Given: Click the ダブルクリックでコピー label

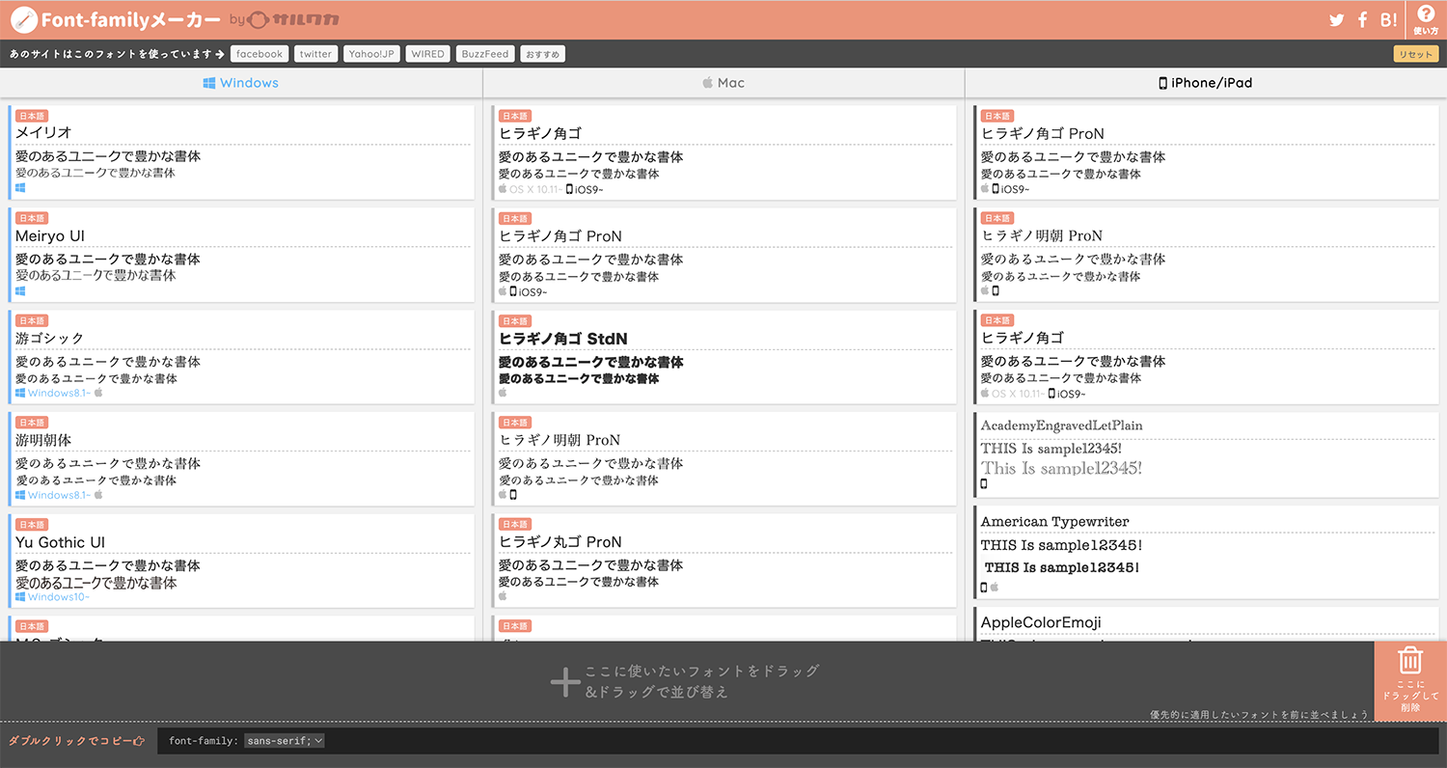Looking at the screenshot, I should [x=76, y=741].
